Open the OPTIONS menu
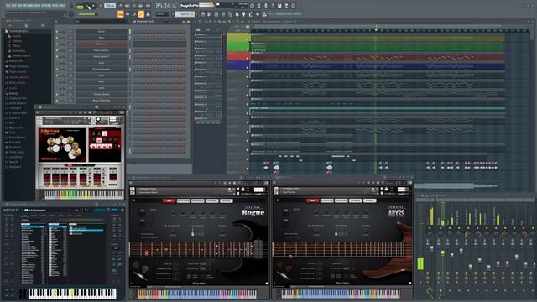Viewport: 537px width, 302px height. click(x=47, y=6)
